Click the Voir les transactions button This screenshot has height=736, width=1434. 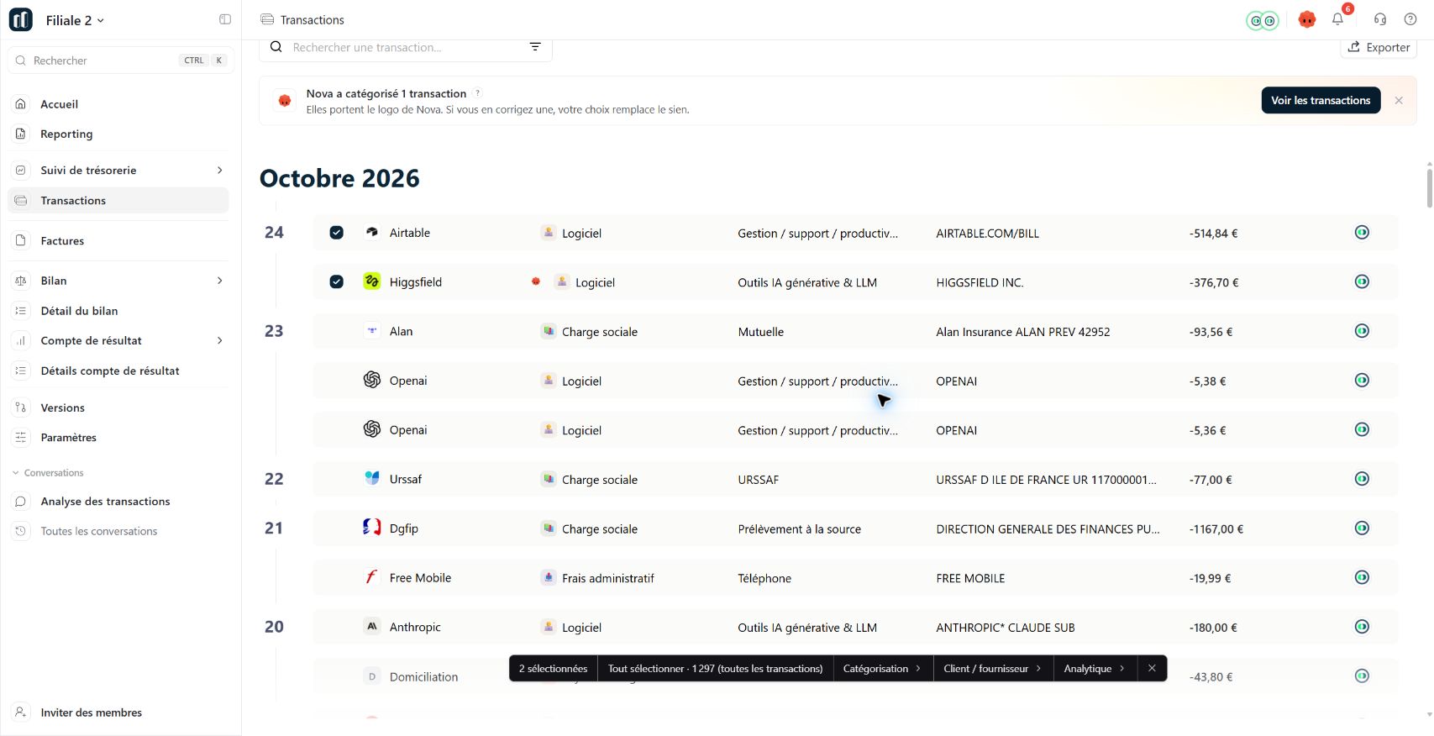click(x=1321, y=100)
